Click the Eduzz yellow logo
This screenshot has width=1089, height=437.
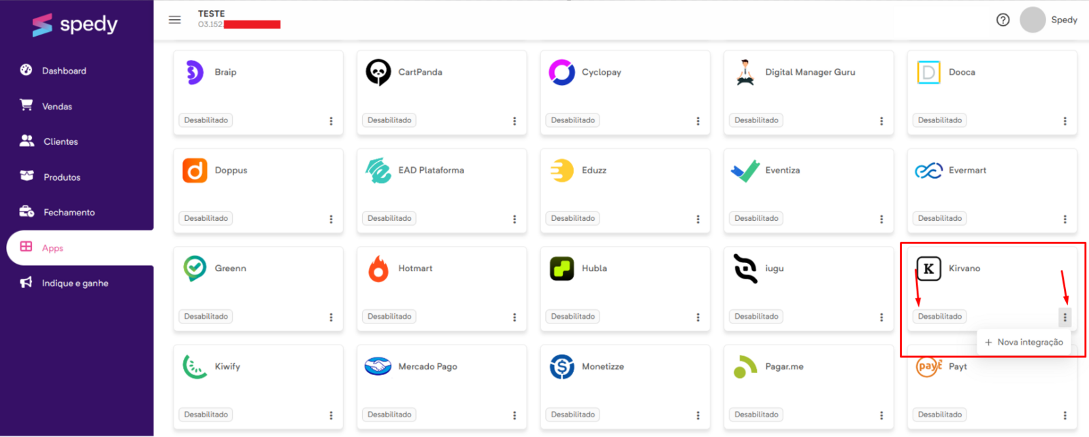[562, 171]
